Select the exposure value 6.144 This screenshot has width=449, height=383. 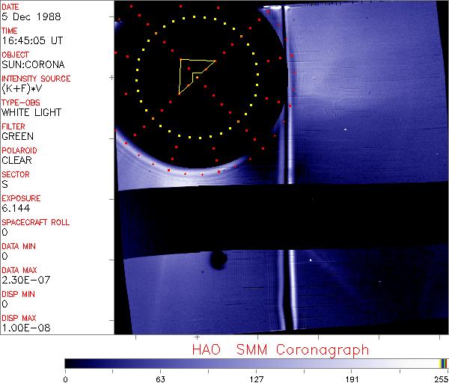(x=15, y=208)
